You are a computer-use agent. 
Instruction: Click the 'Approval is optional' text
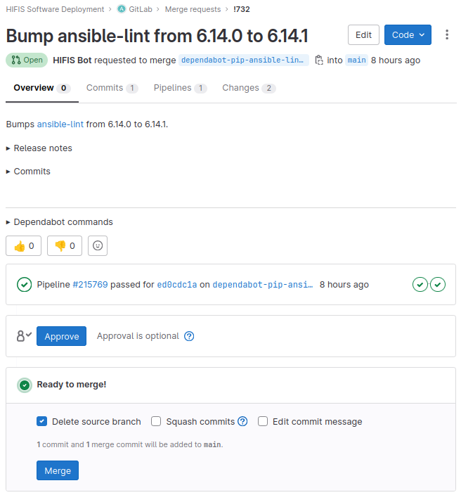pos(138,336)
